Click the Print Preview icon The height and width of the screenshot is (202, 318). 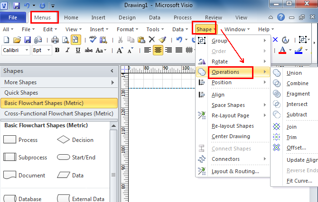click(65, 40)
